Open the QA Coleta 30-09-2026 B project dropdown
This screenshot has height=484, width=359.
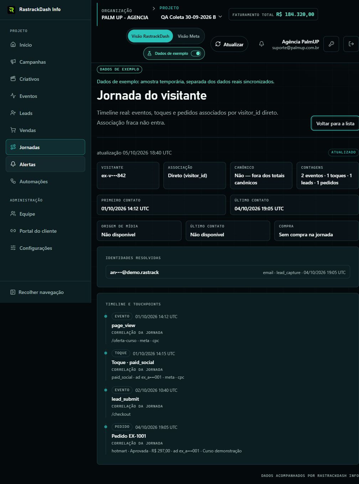click(191, 17)
